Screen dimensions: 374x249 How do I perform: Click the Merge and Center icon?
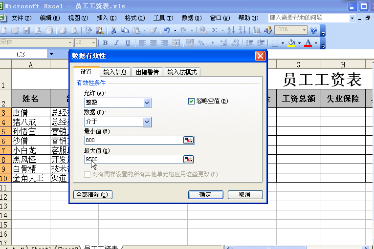tap(176, 43)
